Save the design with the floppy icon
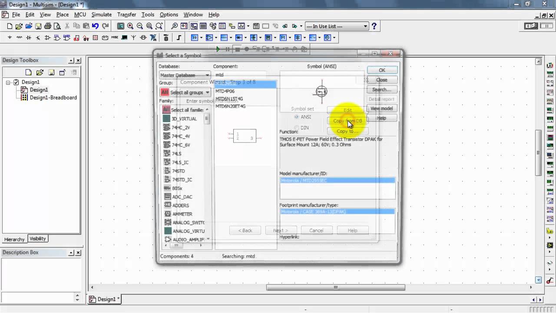556x313 pixels. [38, 26]
